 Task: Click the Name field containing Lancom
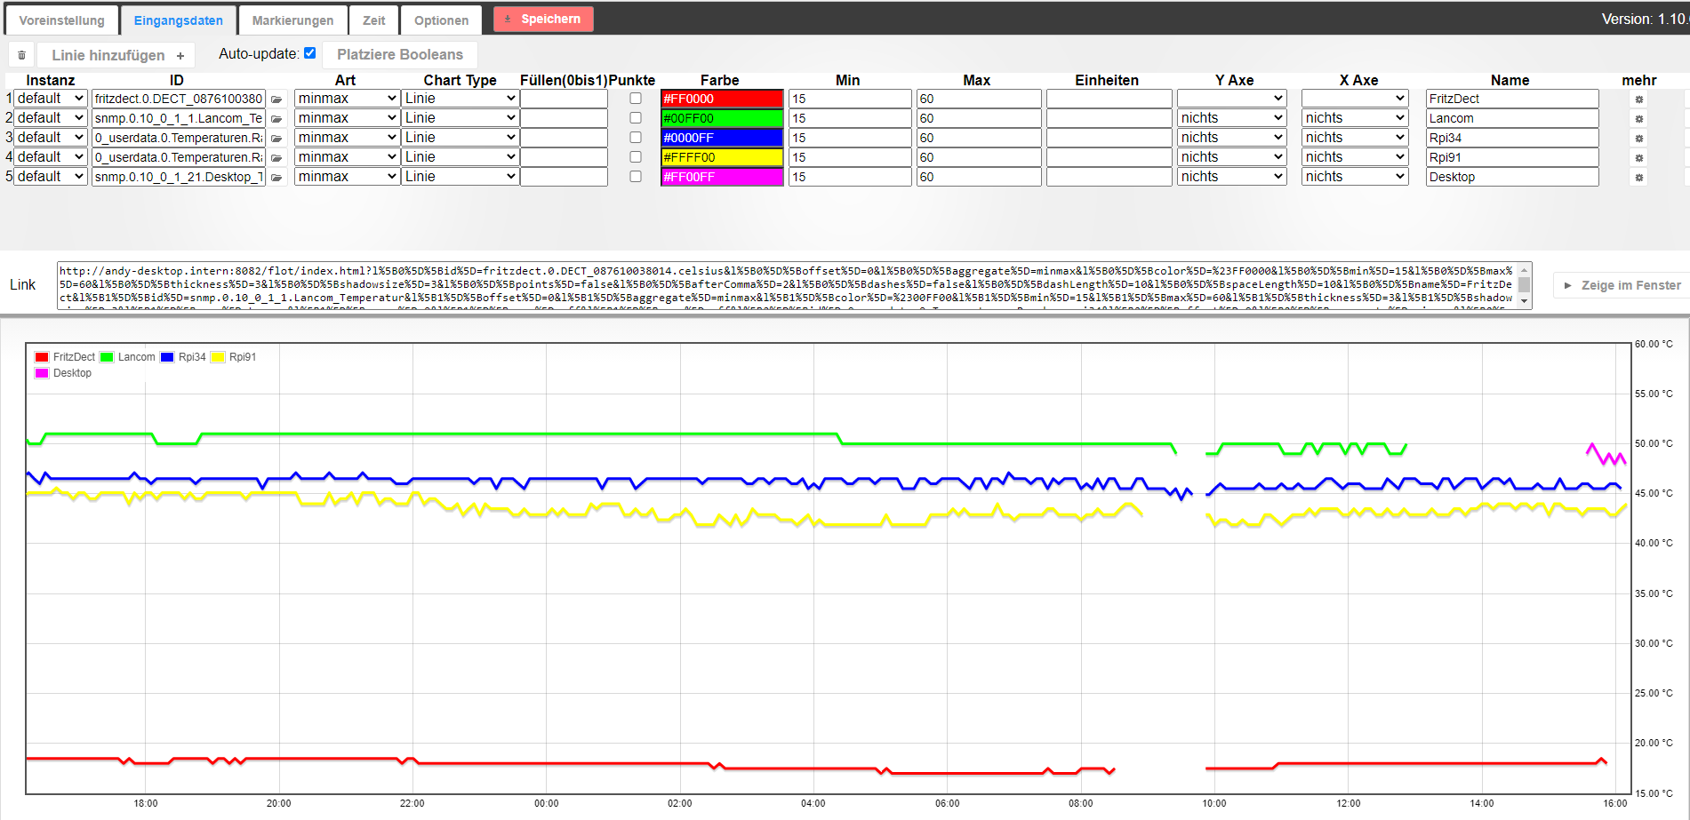1511,118
